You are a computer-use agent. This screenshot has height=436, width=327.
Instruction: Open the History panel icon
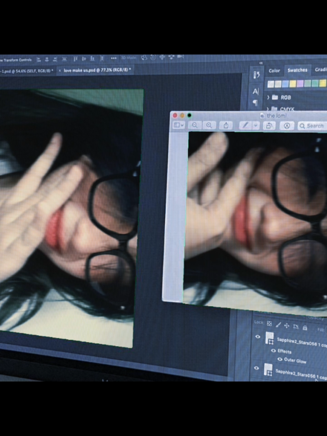pyautogui.click(x=256, y=75)
